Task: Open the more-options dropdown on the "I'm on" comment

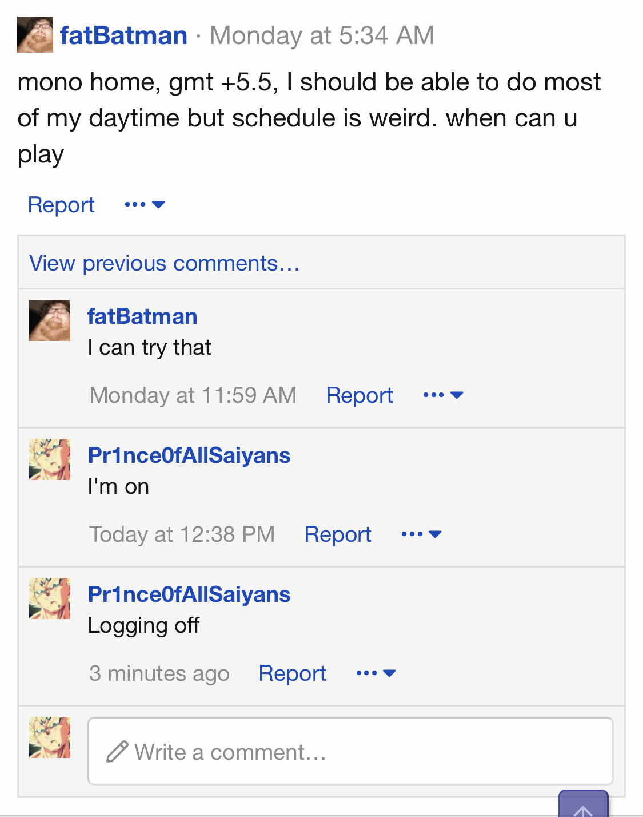Action: pos(421,534)
